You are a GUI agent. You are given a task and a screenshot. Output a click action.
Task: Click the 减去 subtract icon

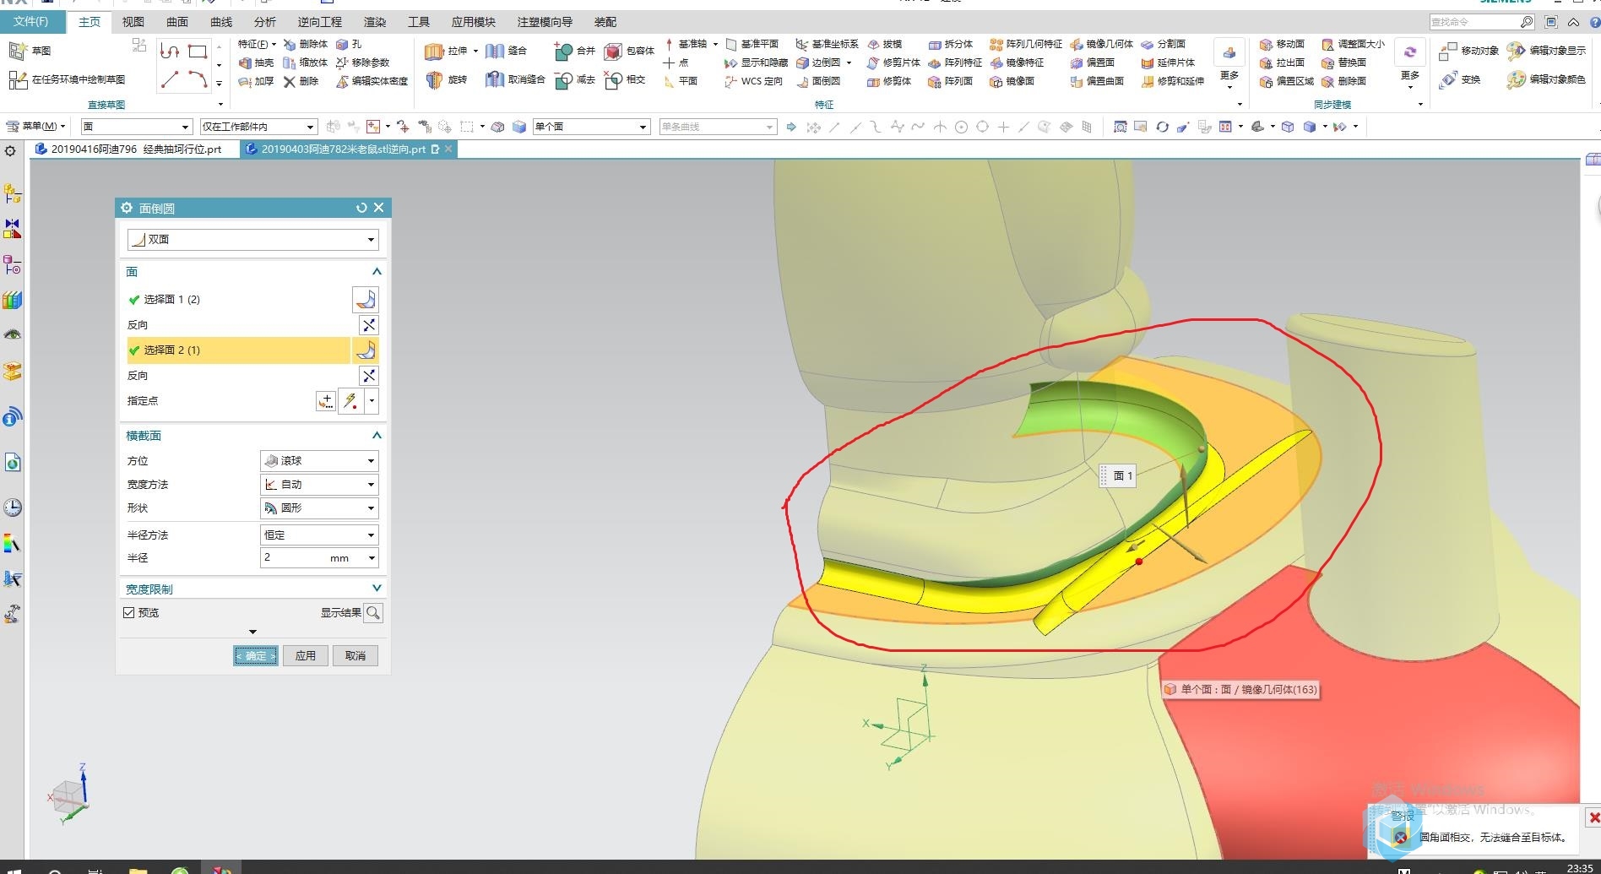pos(563,79)
